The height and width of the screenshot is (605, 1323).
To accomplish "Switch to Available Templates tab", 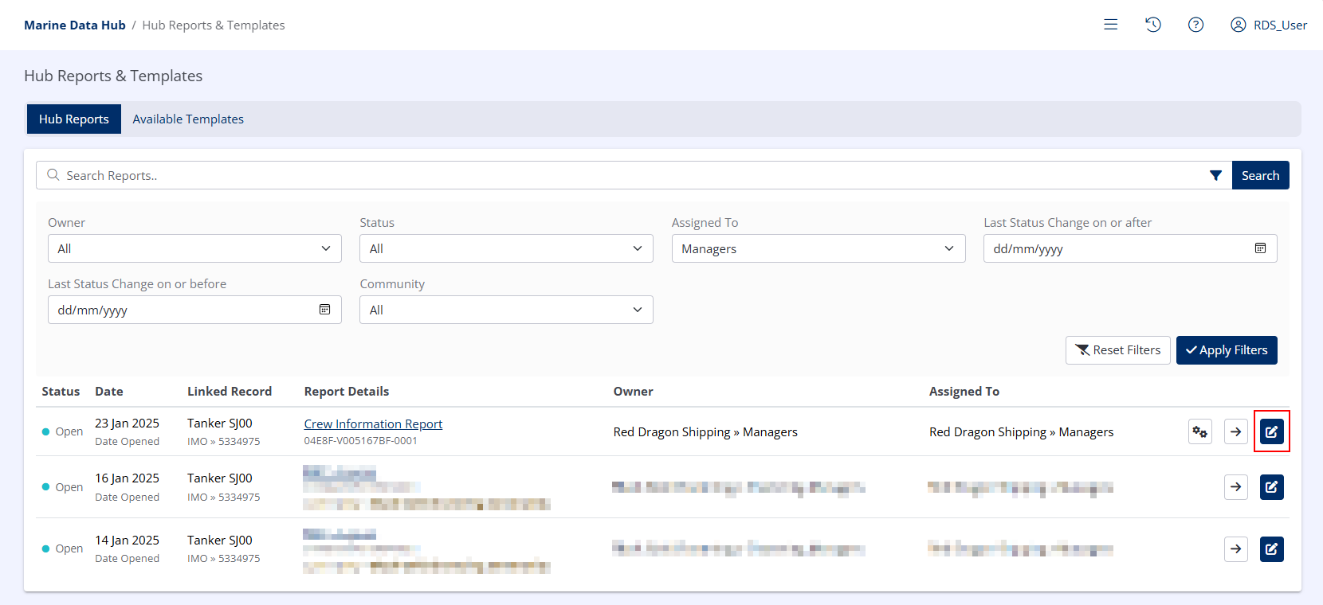I will click(x=188, y=119).
